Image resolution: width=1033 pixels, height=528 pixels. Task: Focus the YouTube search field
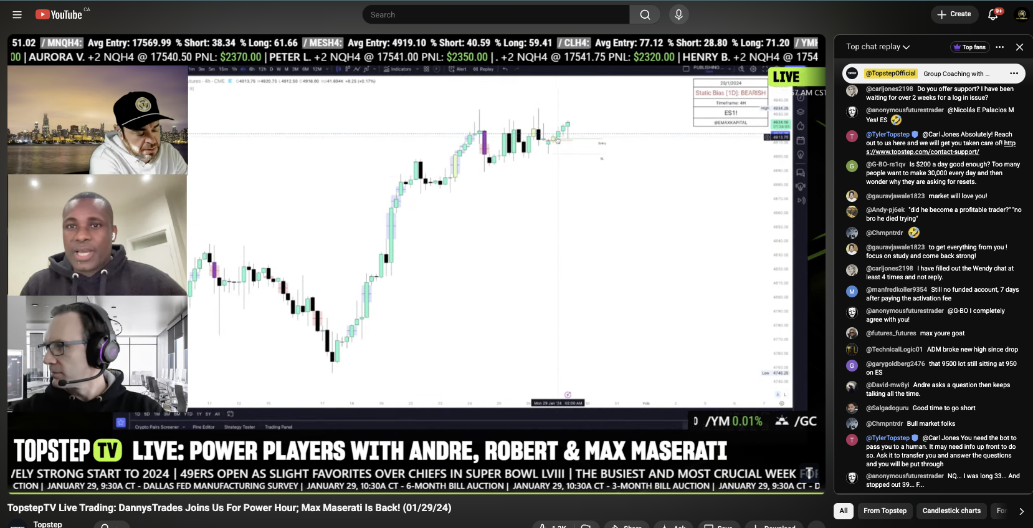tap(497, 14)
